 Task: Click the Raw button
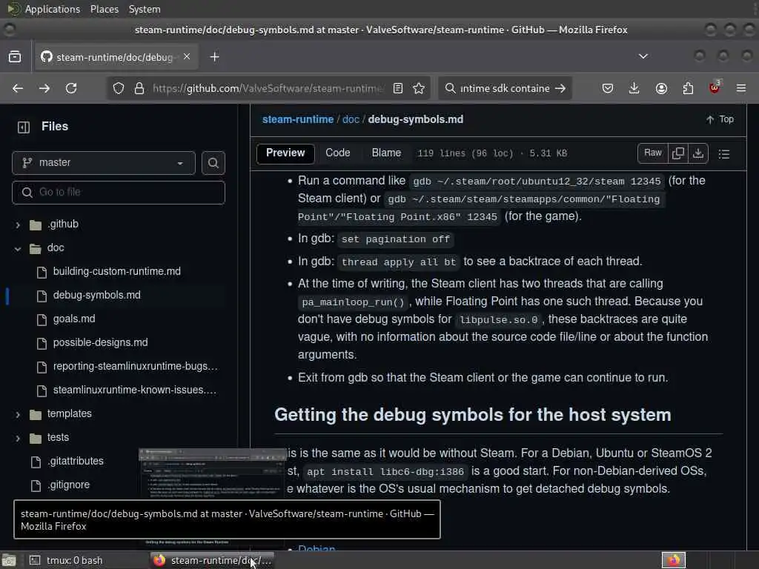652,153
